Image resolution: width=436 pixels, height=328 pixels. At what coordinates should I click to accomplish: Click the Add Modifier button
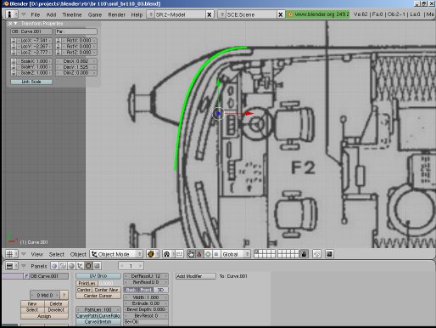(196, 276)
